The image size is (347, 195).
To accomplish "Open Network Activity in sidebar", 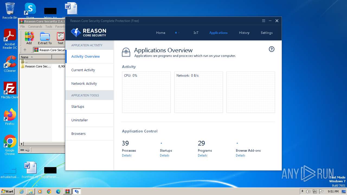I will click(x=89, y=84).
